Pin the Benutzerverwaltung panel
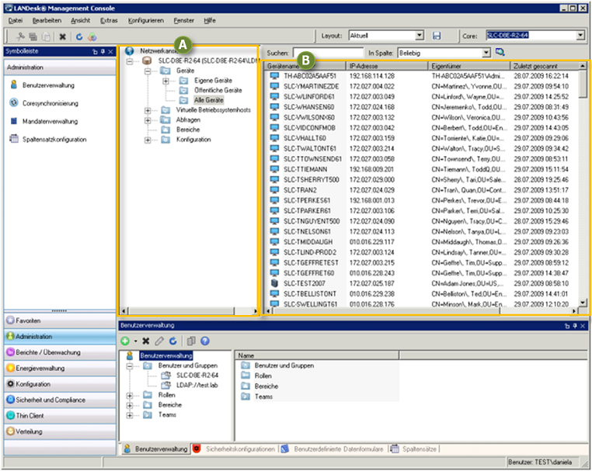This screenshot has height=471, width=592. tap(575, 326)
